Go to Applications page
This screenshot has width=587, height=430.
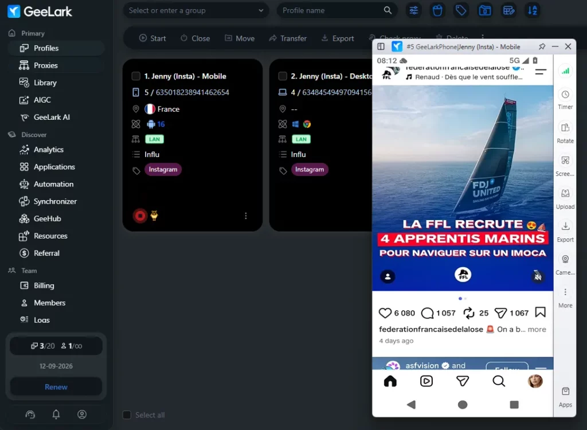56,167
